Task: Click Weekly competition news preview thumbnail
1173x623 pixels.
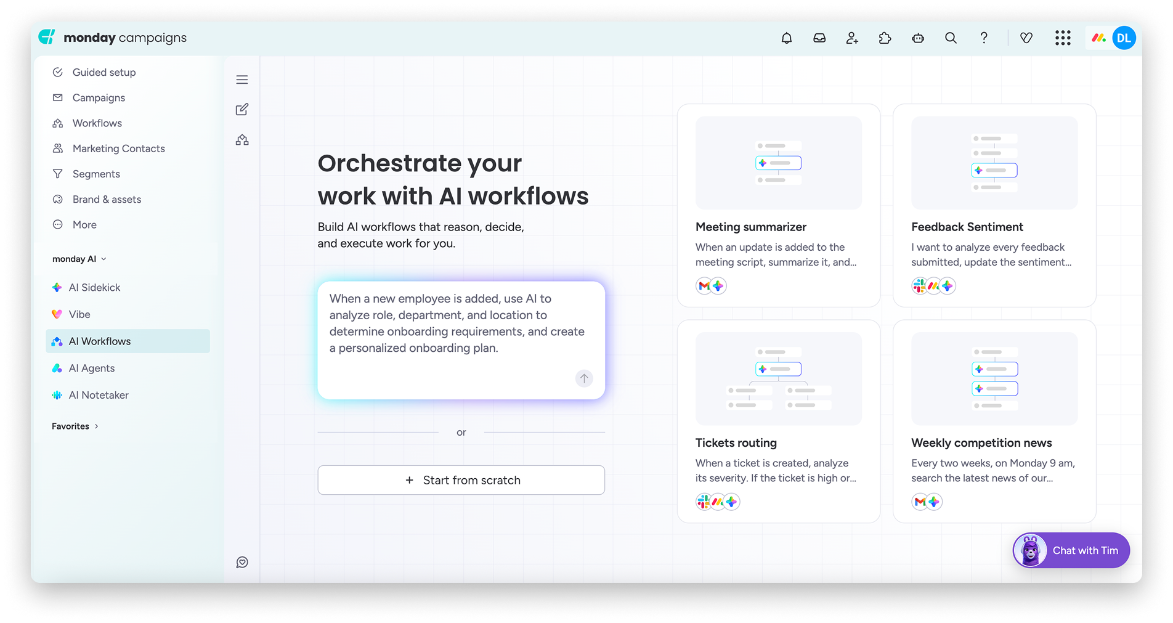Action: tap(994, 379)
